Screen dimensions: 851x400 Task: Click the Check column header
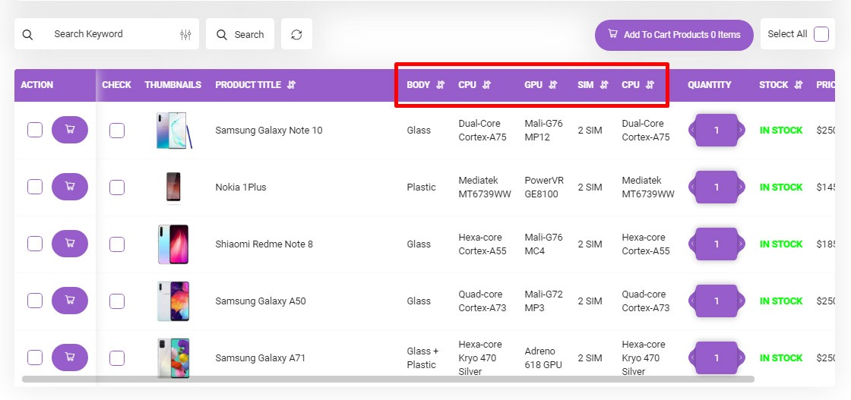[x=117, y=84]
